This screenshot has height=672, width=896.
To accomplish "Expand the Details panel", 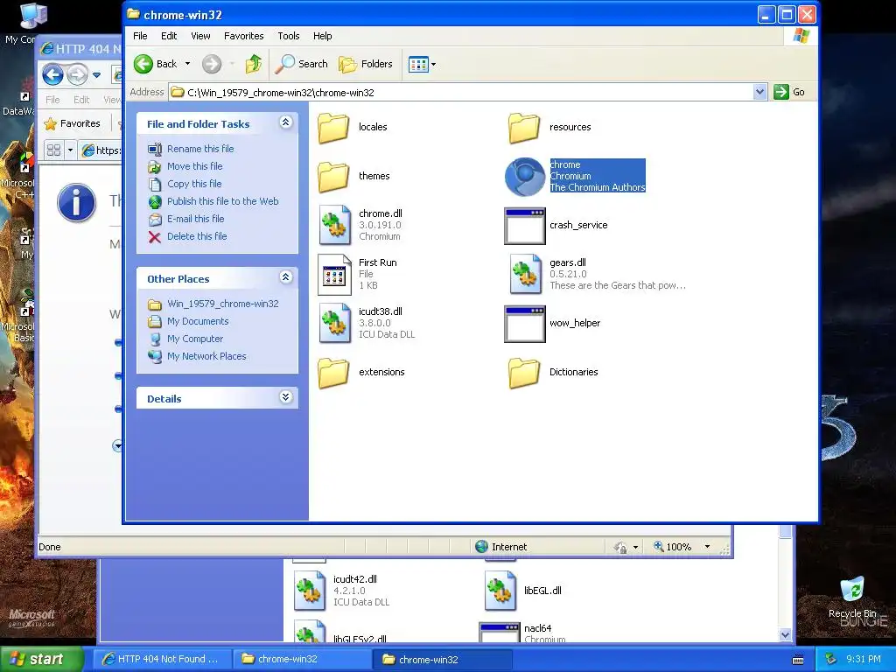I will click(x=286, y=396).
